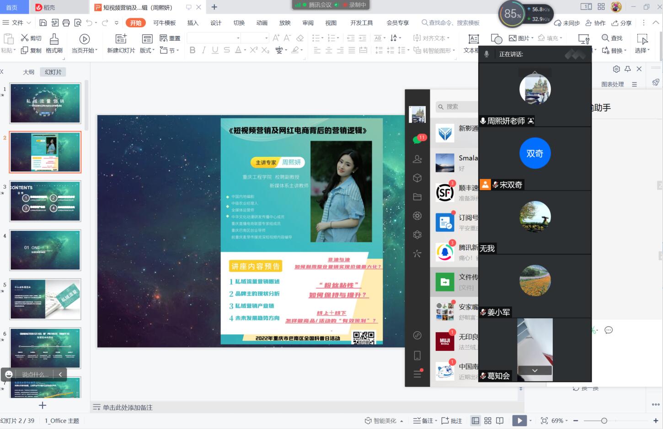Select slide 4 thumbnail '01 ONE'

pyautogui.click(x=45, y=250)
